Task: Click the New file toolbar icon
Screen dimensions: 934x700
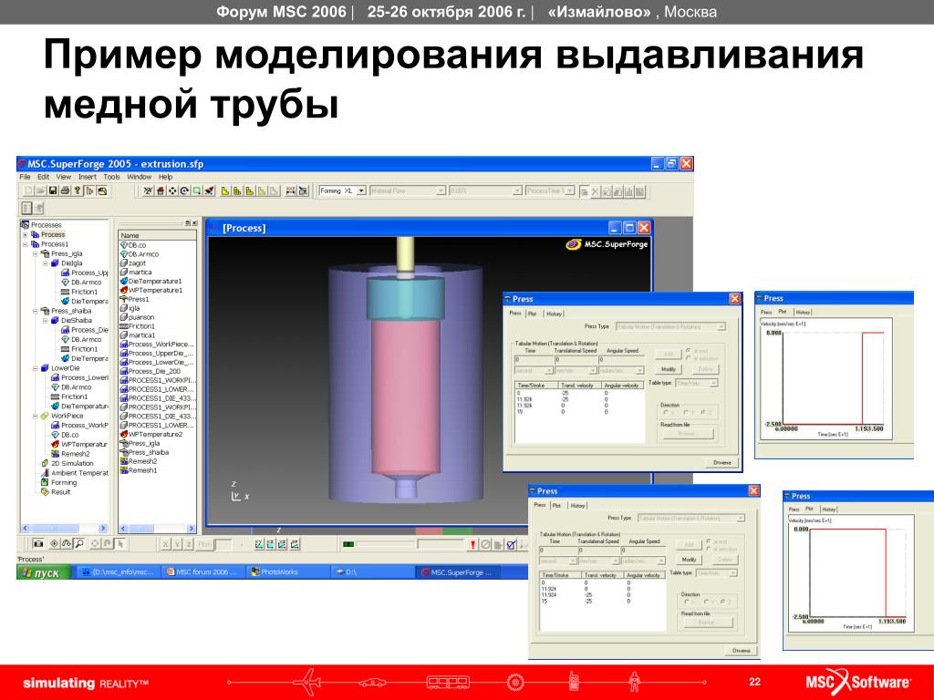Action: 28,191
